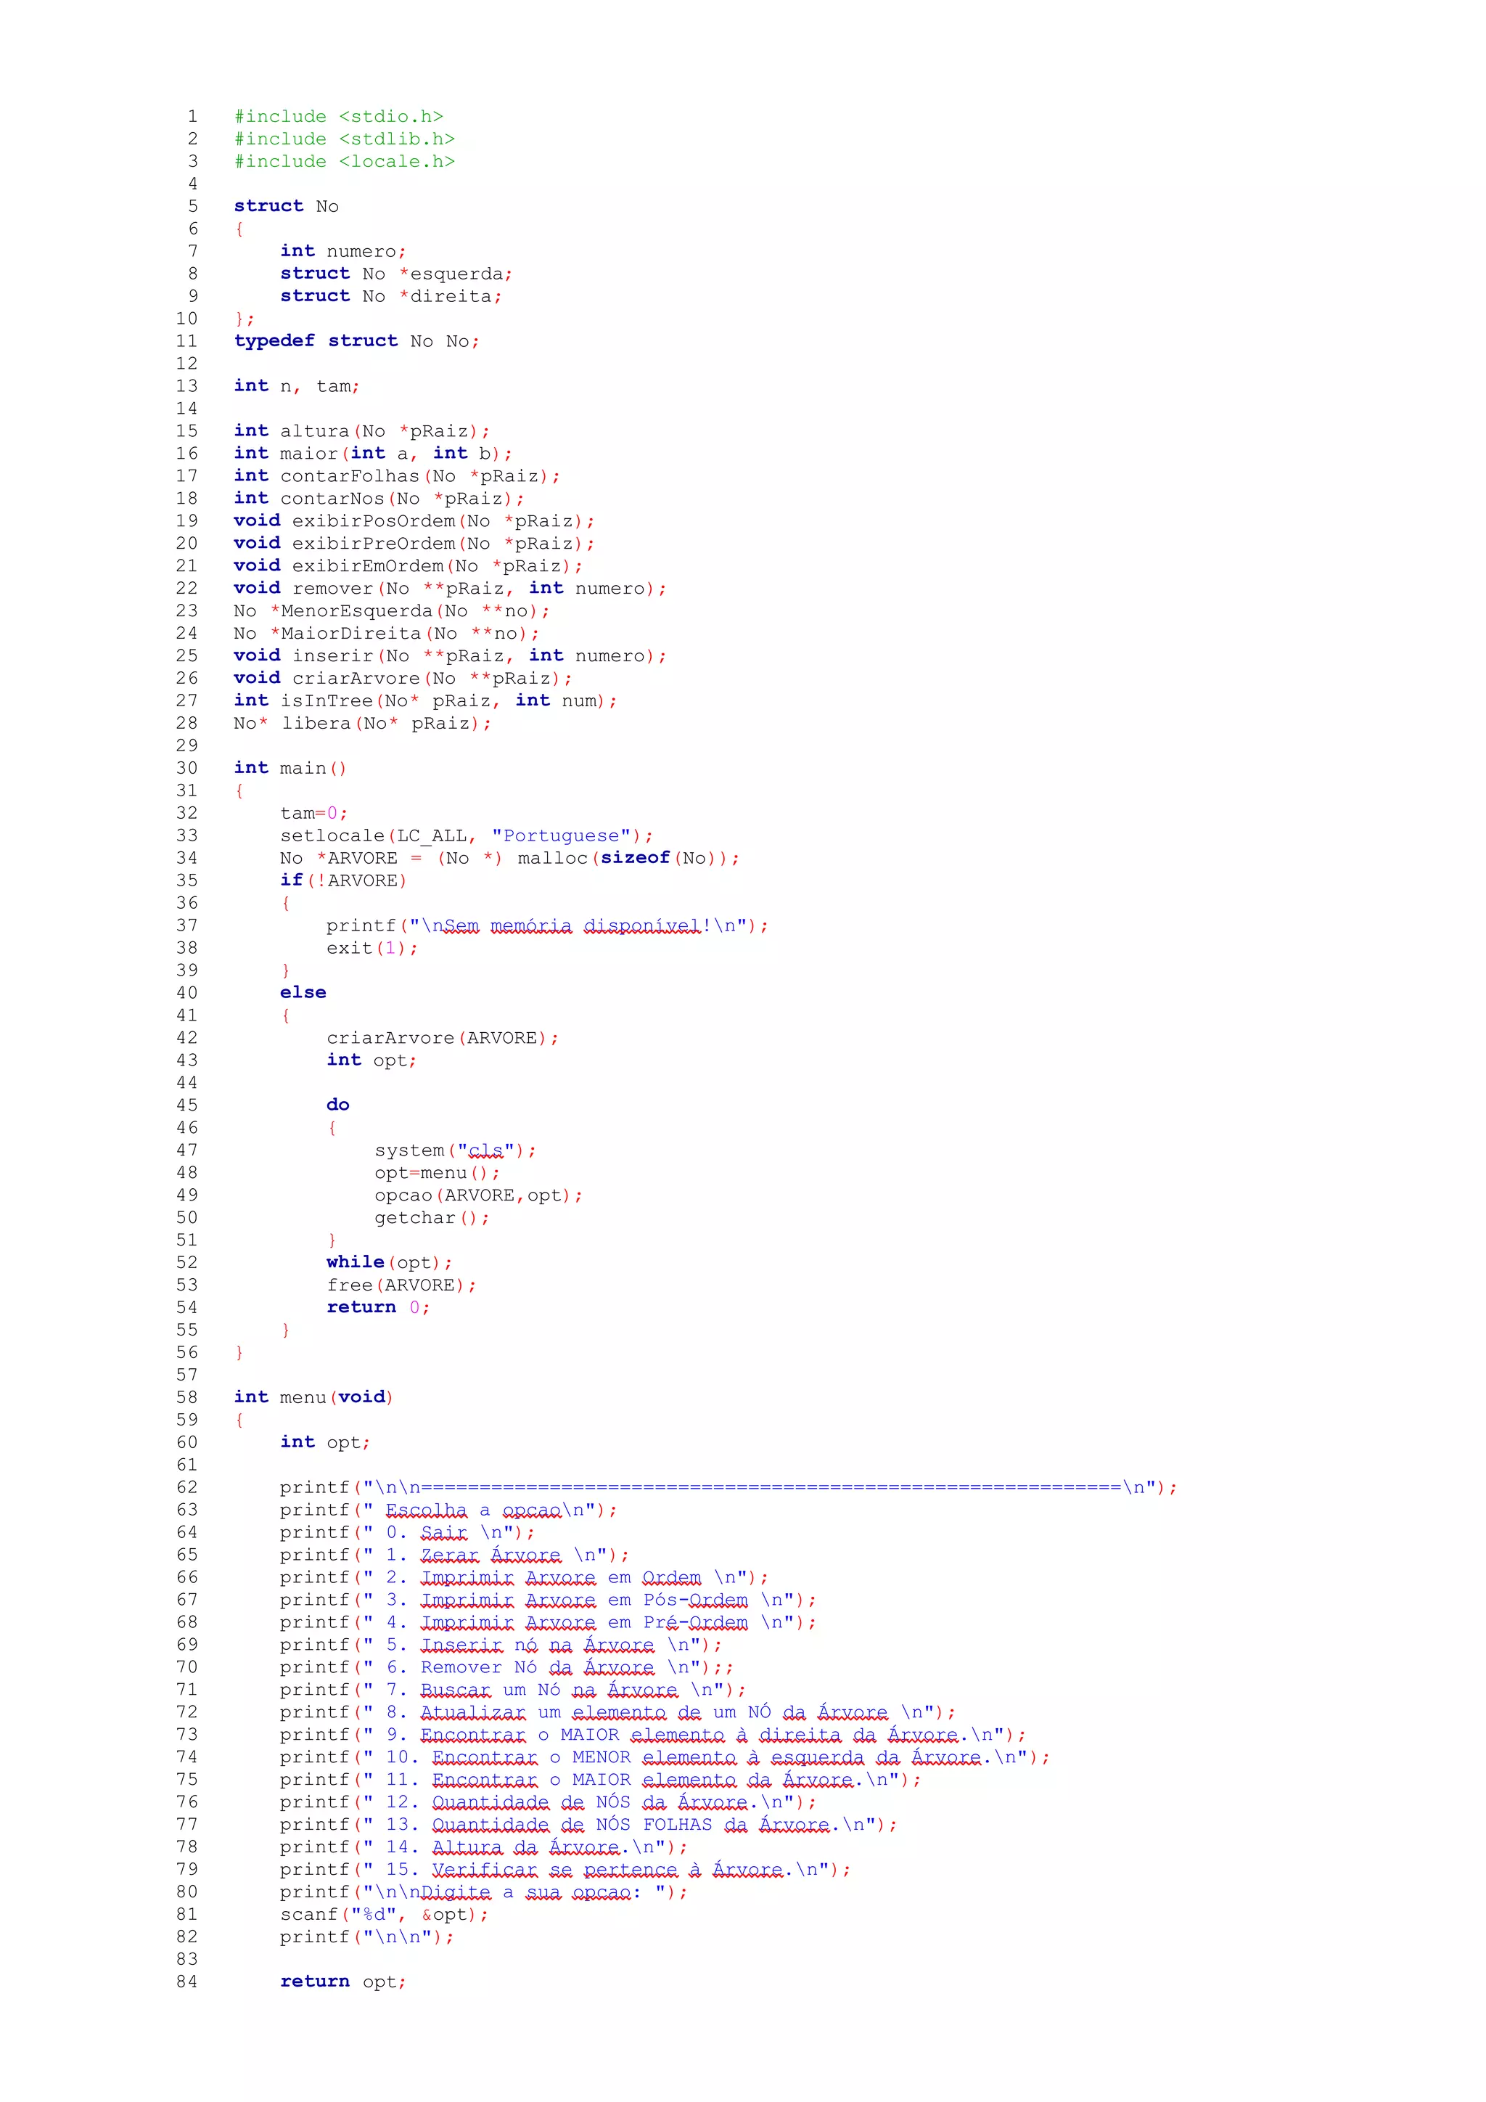The height and width of the screenshot is (2102, 1486).
Task: Click 'typedef' keyword on line 11
Action: click(x=274, y=340)
